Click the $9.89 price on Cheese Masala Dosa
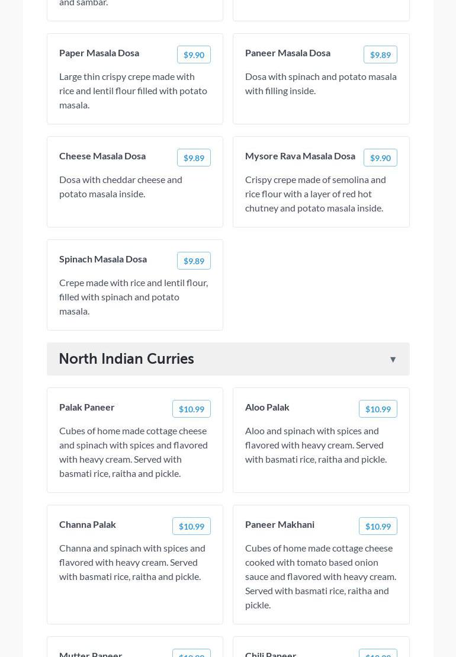The height and width of the screenshot is (657, 456). (194, 158)
